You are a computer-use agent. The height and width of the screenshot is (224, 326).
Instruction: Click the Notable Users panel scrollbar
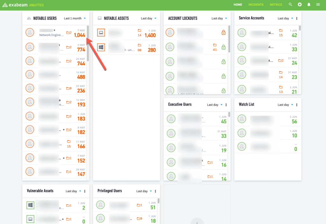[x=88, y=45]
